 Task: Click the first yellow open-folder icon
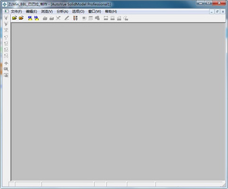click(15, 18)
